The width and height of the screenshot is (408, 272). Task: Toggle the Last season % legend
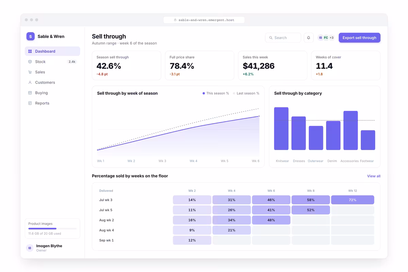(246, 93)
